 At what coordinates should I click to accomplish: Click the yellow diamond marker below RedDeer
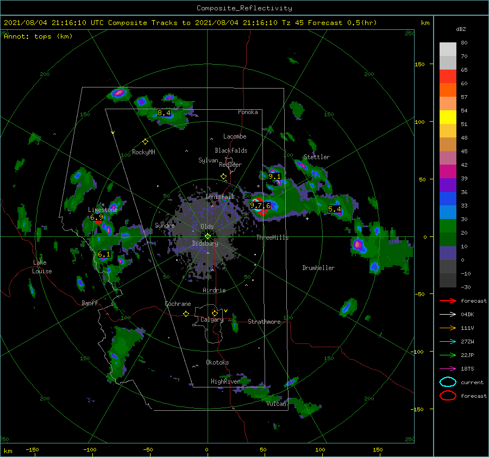click(x=224, y=177)
